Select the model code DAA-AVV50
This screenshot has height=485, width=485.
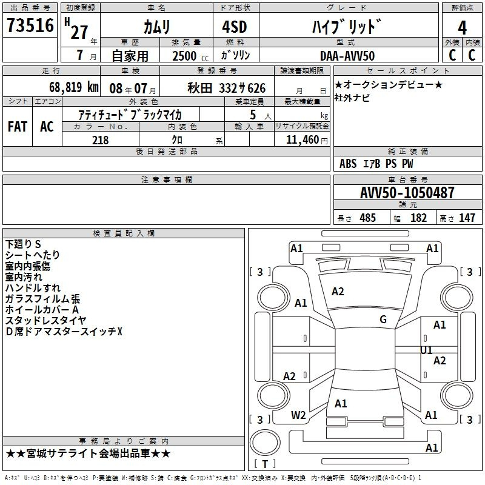(x=347, y=56)
